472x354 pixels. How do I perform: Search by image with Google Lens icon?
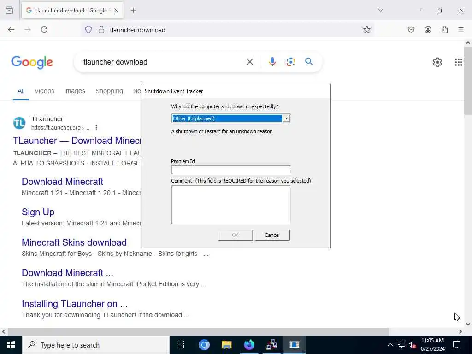(x=290, y=62)
